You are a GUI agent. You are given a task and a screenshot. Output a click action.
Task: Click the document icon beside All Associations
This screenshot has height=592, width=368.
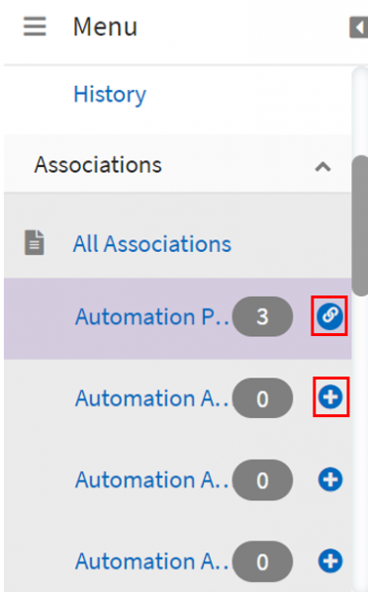pyautogui.click(x=35, y=243)
